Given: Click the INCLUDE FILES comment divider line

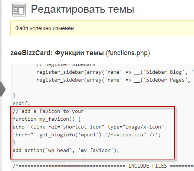Looking at the screenshot, I should pyautogui.click(x=103, y=166).
